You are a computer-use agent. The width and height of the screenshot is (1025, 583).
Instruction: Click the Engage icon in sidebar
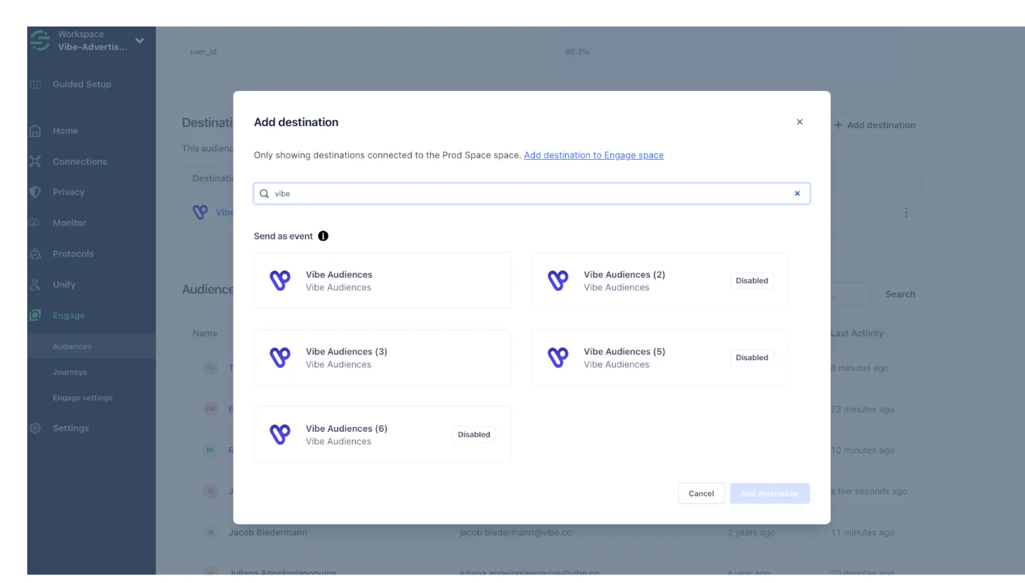click(x=35, y=316)
